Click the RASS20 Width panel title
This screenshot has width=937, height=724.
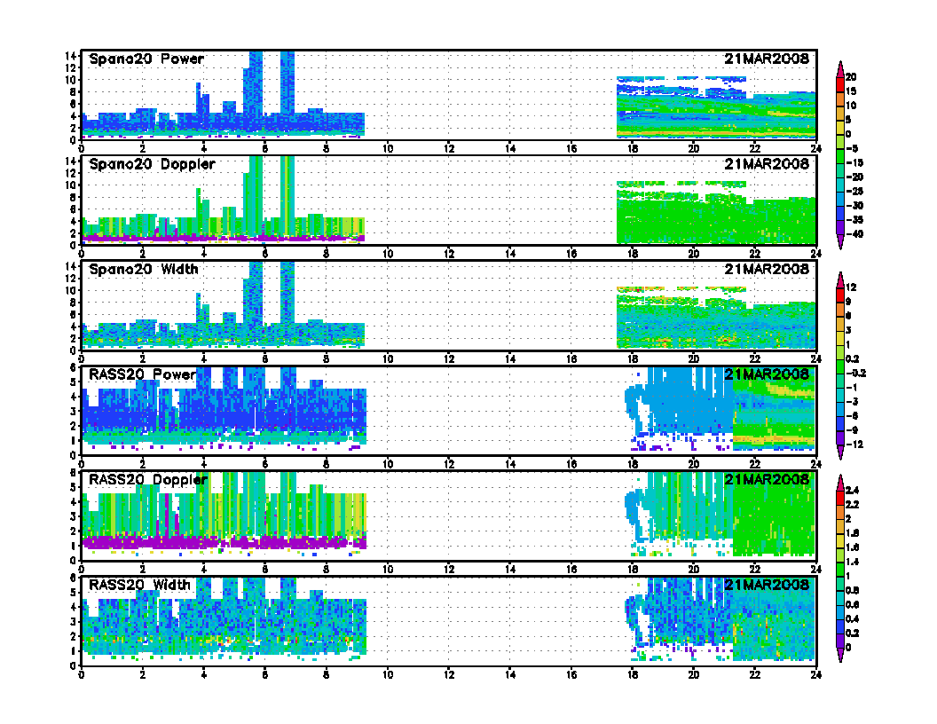point(139,585)
